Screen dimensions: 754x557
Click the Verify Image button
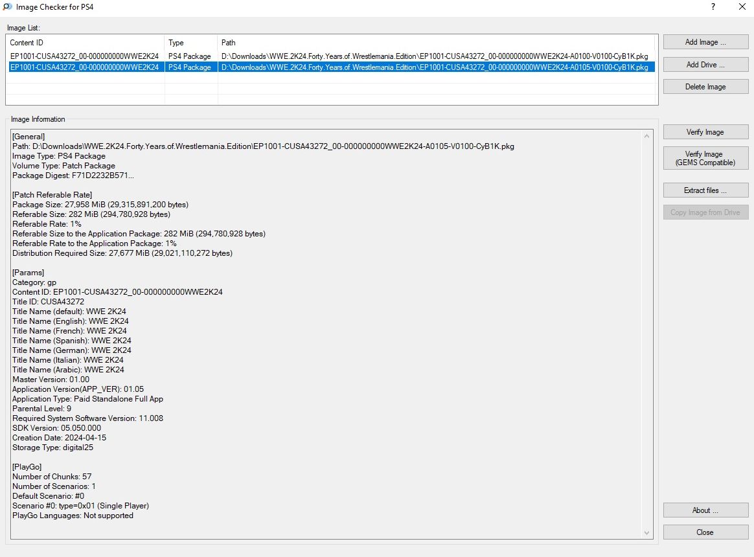click(x=705, y=131)
